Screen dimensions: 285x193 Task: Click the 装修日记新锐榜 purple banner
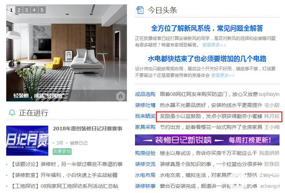[x=207, y=140]
